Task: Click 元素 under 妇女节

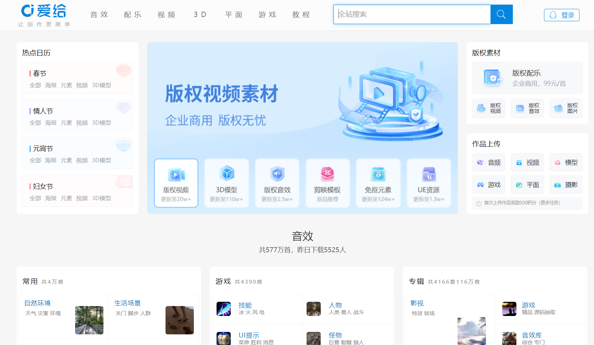Action: coord(66,198)
